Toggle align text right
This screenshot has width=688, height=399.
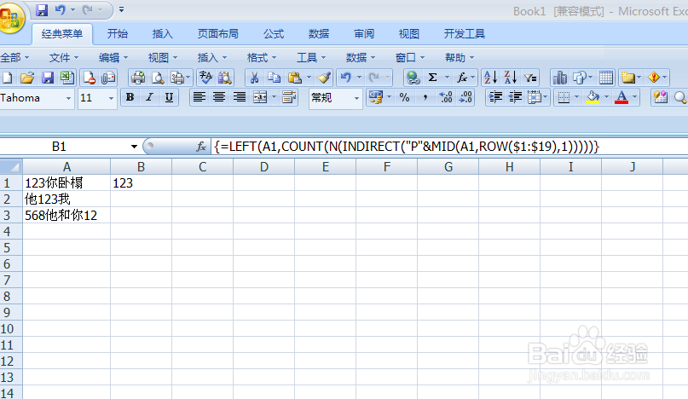pyautogui.click(x=239, y=97)
